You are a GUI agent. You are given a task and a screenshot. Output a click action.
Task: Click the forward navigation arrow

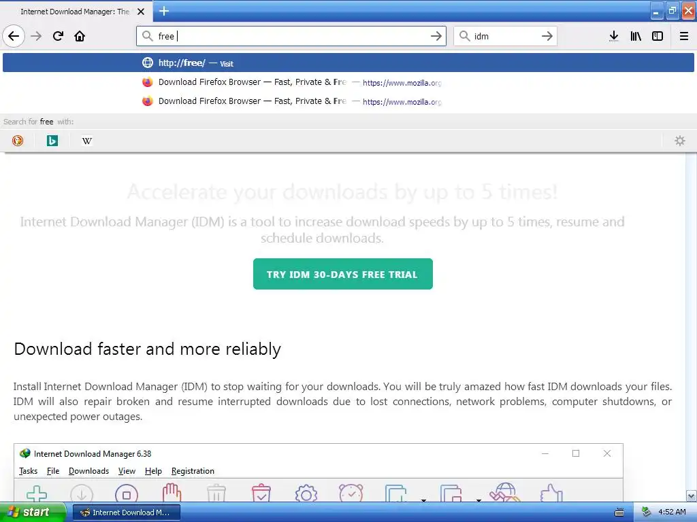[x=36, y=36]
